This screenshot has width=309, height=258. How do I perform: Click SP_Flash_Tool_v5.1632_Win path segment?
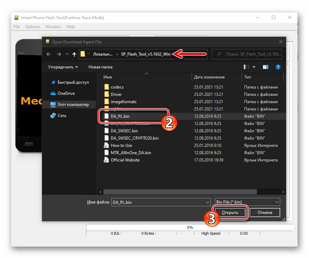pos(145,54)
